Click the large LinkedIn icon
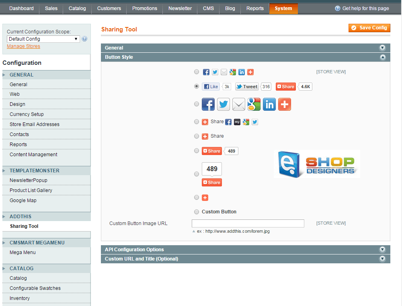Screen dimensions: 402x306 [269, 104]
